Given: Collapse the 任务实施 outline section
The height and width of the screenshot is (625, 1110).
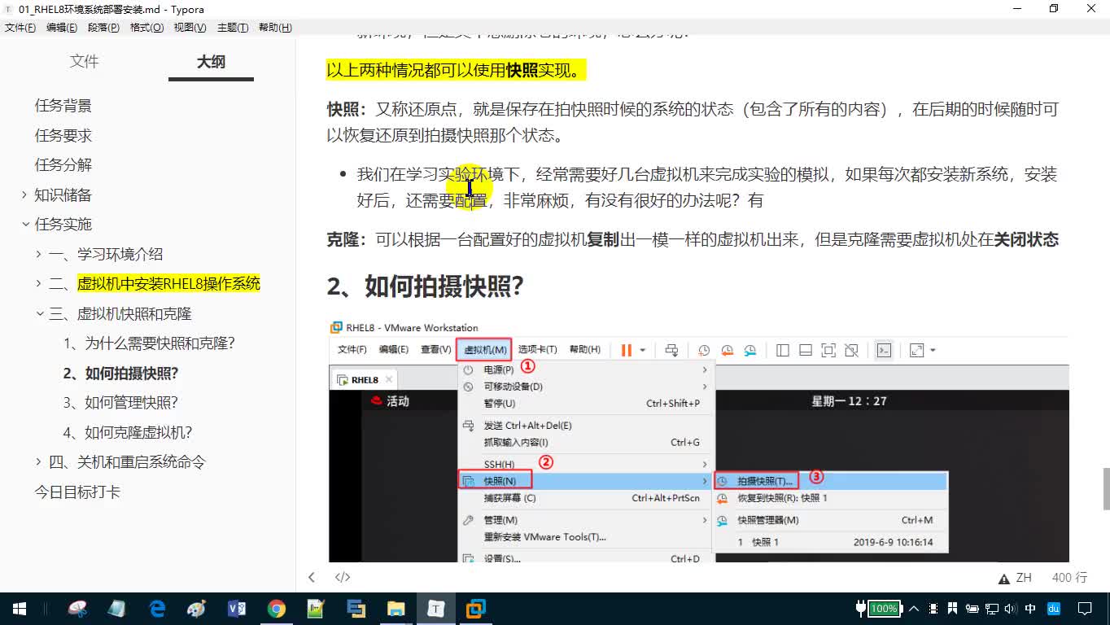Looking at the screenshot, I should point(24,224).
